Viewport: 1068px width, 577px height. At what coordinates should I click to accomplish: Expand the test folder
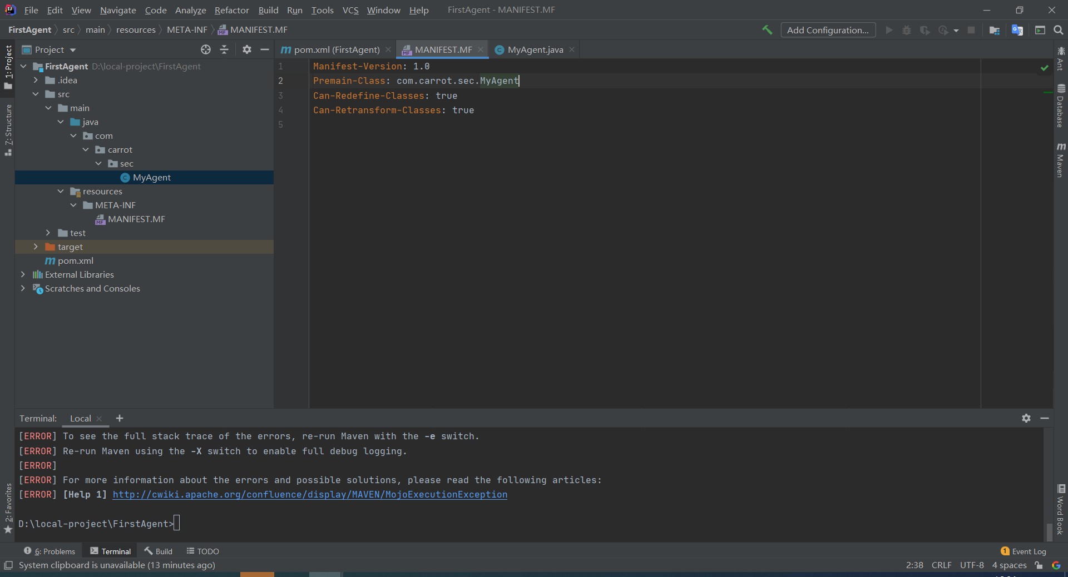pyautogui.click(x=48, y=233)
